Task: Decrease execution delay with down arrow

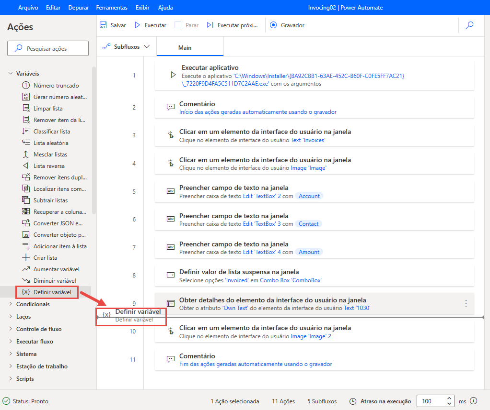Action: click(x=449, y=404)
